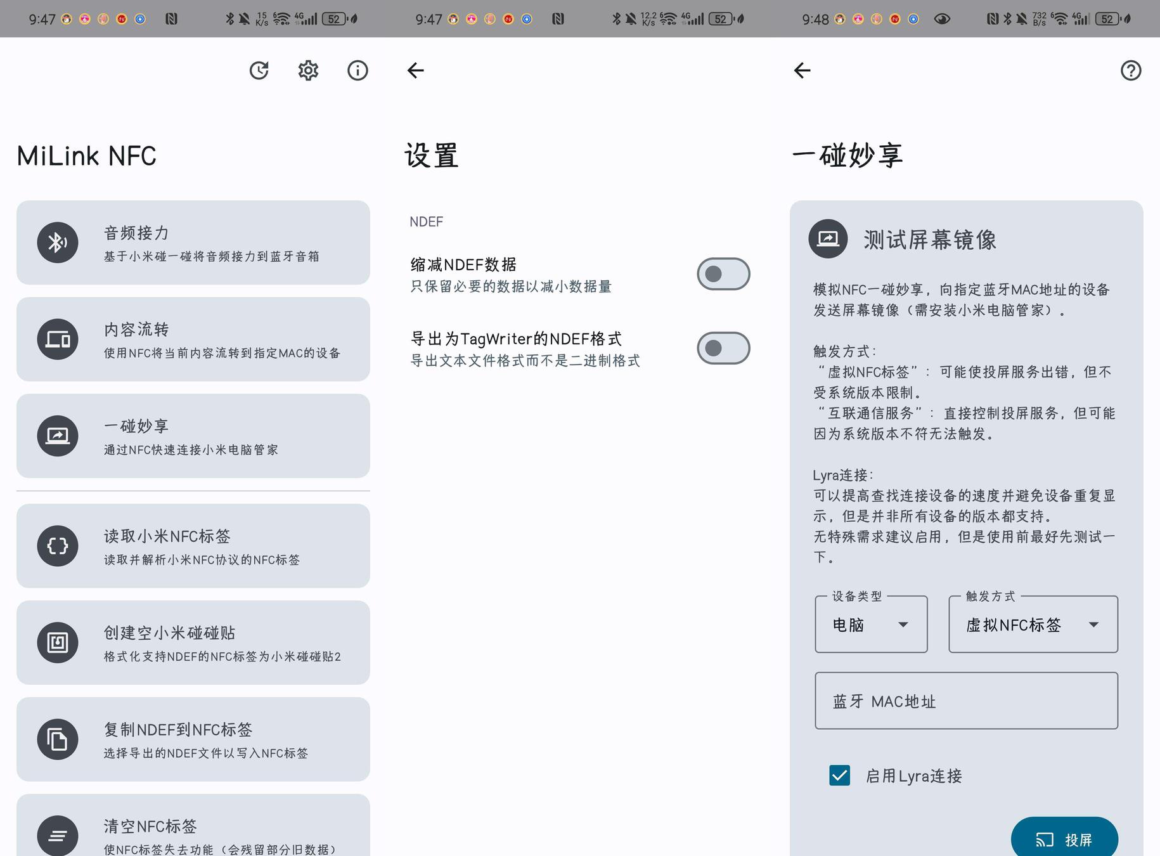Click the 设置 page title
The height and width of the screenshot is (856, 1160).
[431, 155]
